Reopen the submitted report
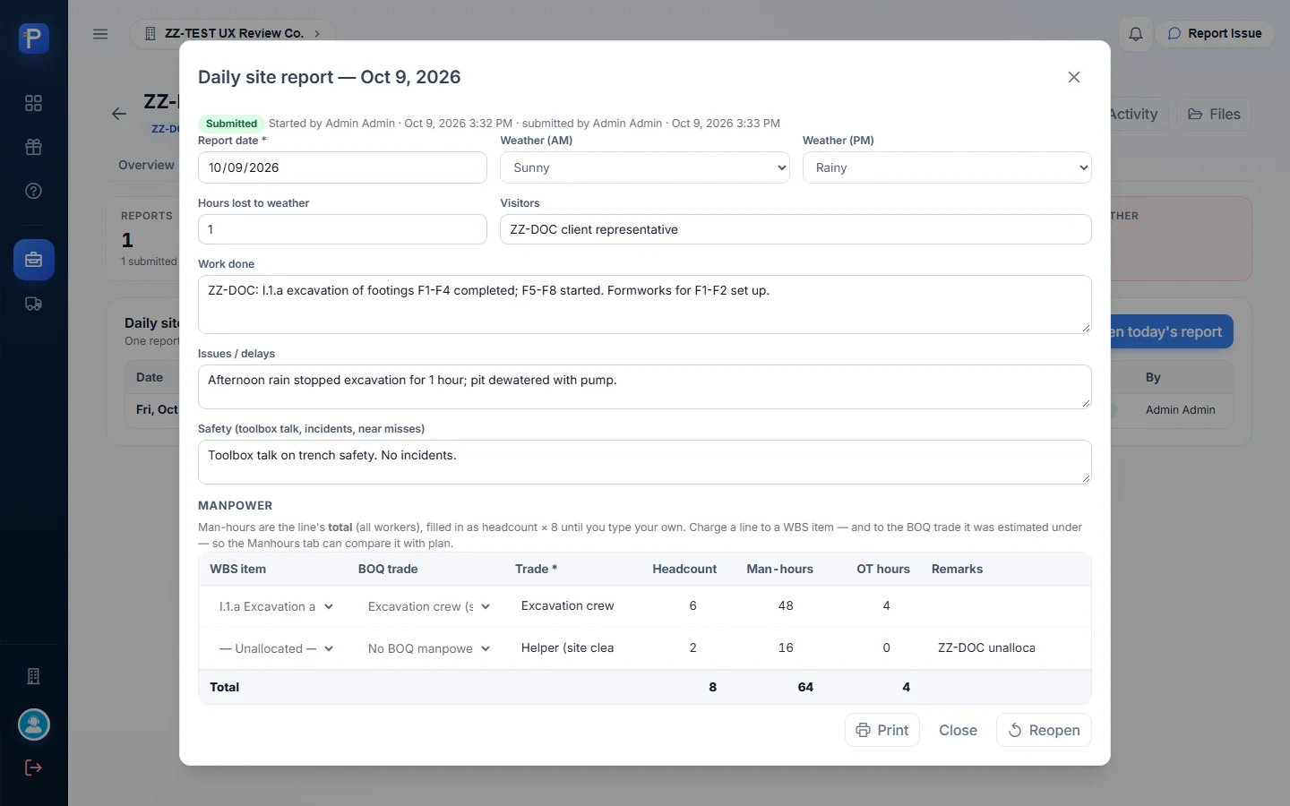The height and width of the screenshot is (806, 1290). tap(1044, 730)
